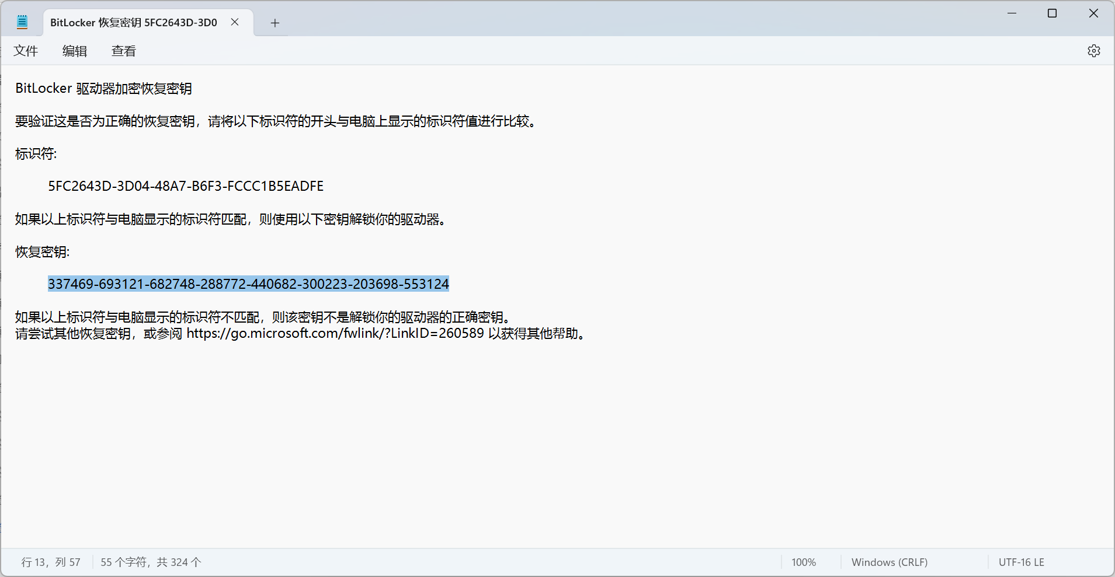Minimize the Notepad window
The height and width of the screenshot is (577, 1115).
point(1012,13)
